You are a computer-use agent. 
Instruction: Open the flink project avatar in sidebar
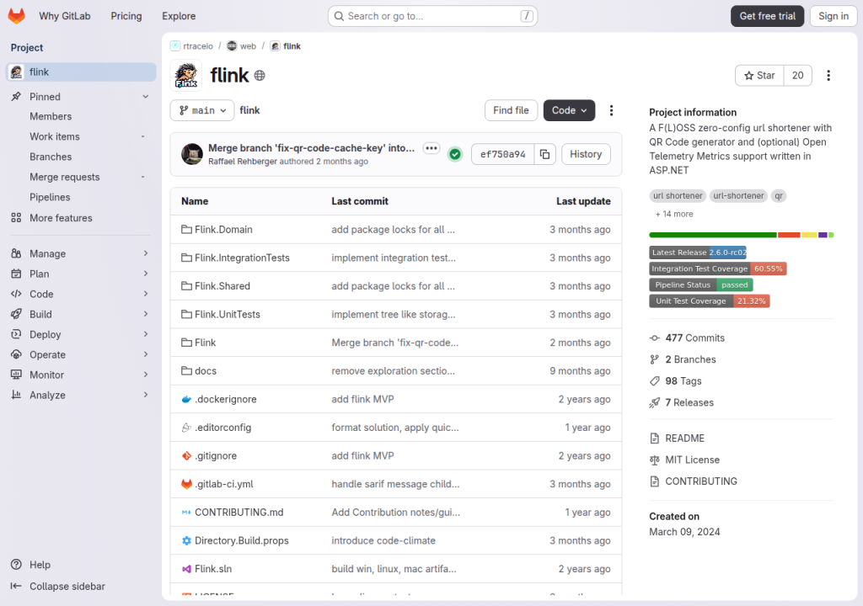pos(17,72)
